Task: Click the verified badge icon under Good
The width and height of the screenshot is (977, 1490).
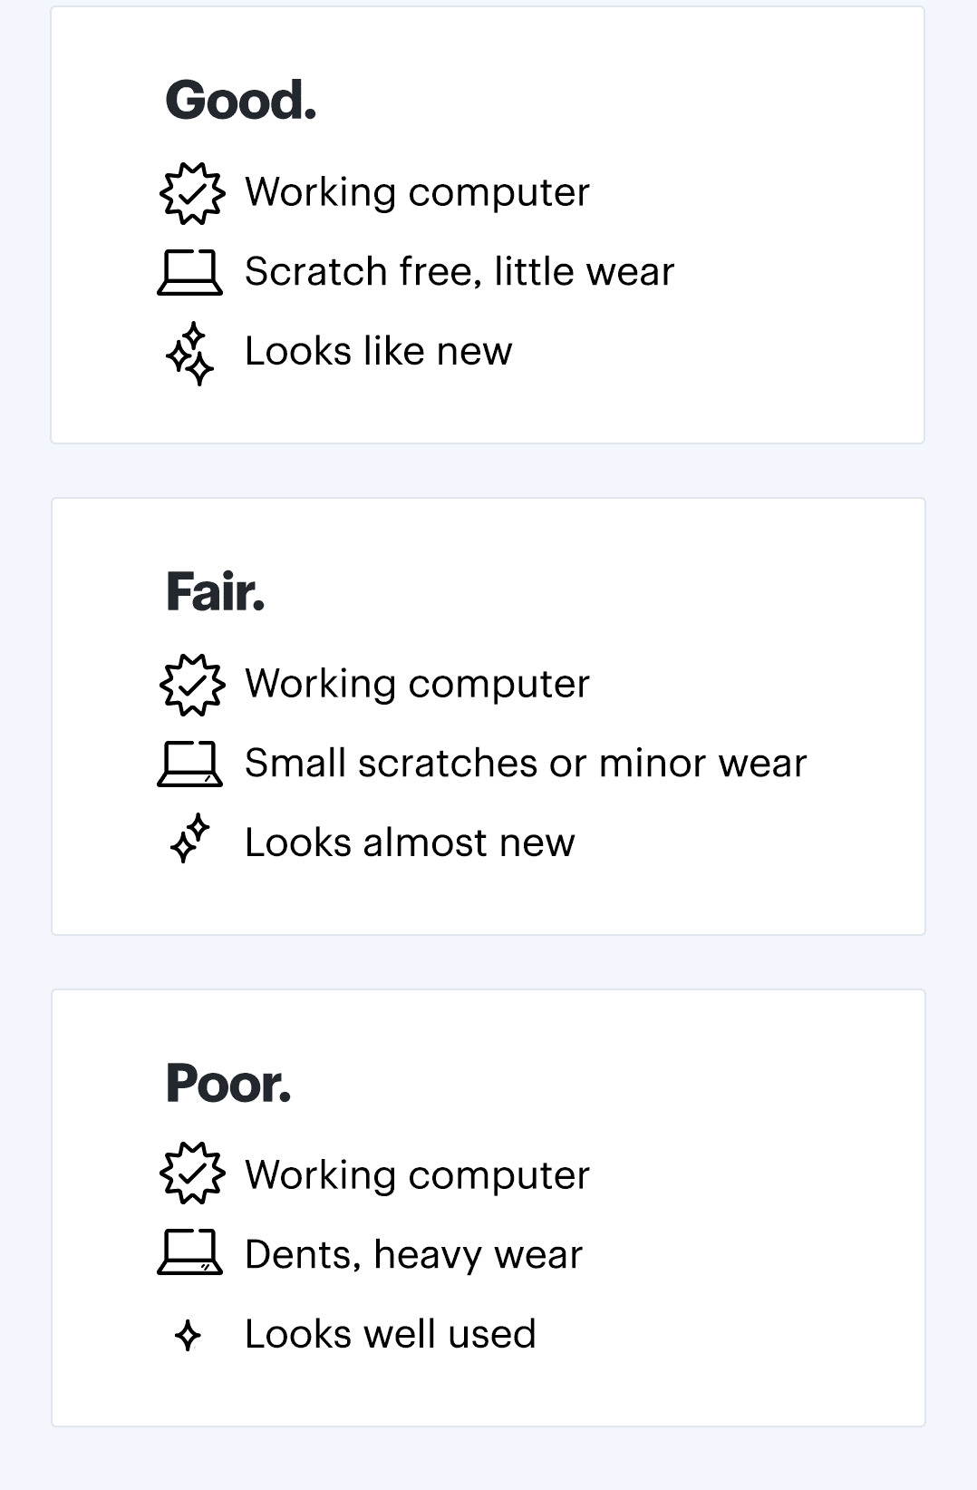Action: [191, 193]
